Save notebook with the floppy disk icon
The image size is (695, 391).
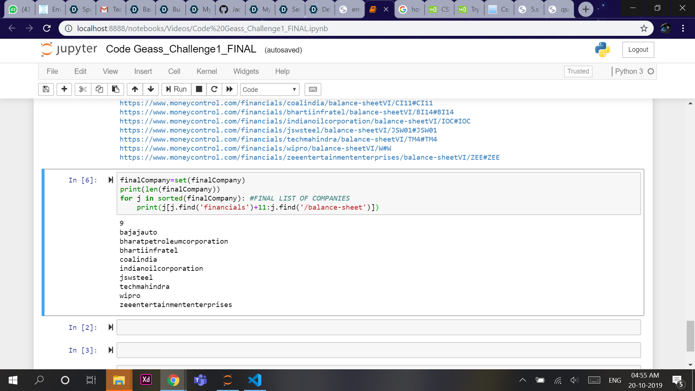tap(46, 89)
